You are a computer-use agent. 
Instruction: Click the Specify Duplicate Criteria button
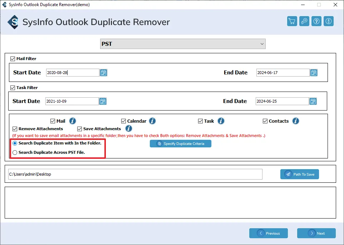pyautogui.click(x=181, y=144)
